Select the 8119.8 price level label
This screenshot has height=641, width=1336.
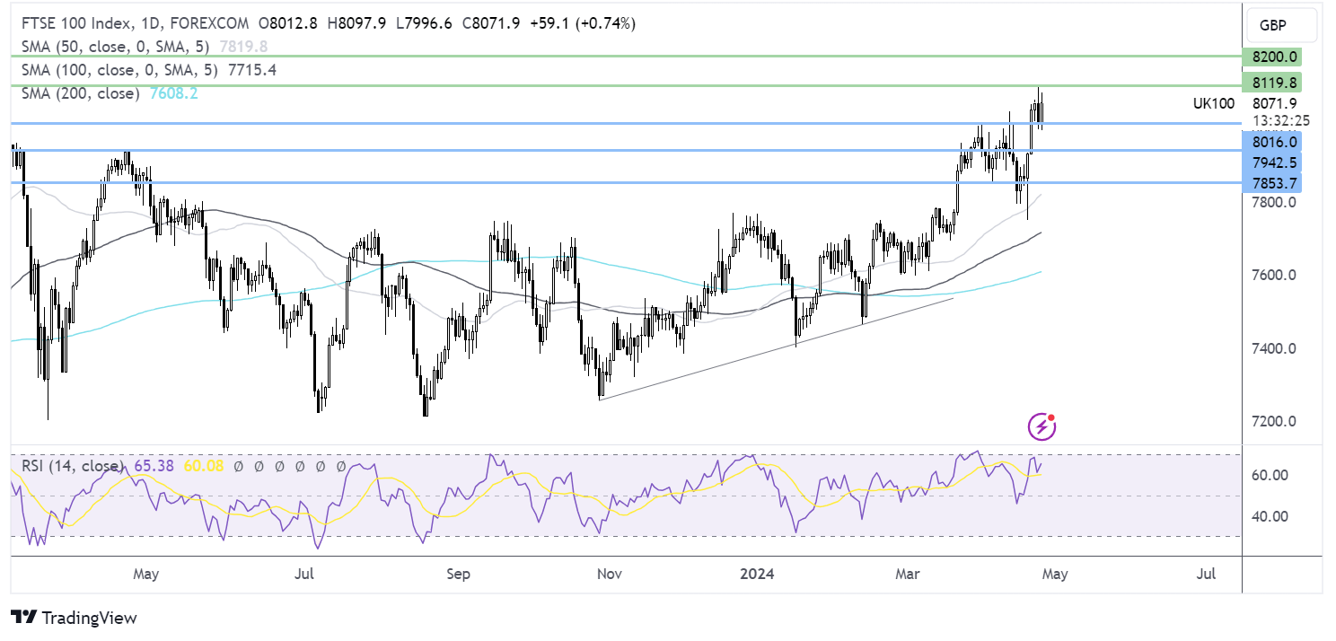[1270, 83]
